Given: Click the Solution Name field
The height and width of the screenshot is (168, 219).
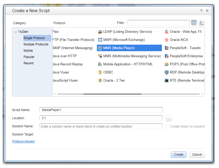Looking at the screenshot, I should click(x=101, y=126).
